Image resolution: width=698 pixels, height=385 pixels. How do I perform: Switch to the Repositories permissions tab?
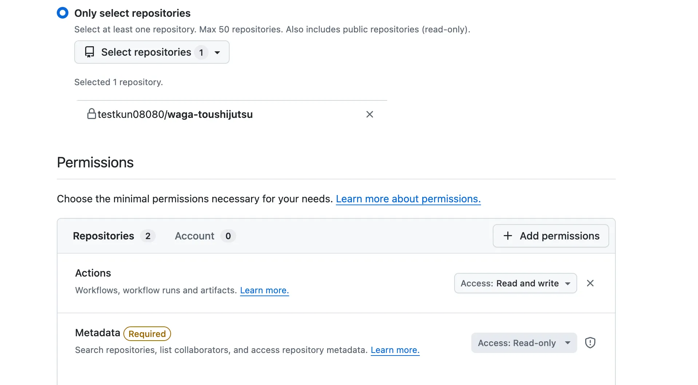[104, 236]
